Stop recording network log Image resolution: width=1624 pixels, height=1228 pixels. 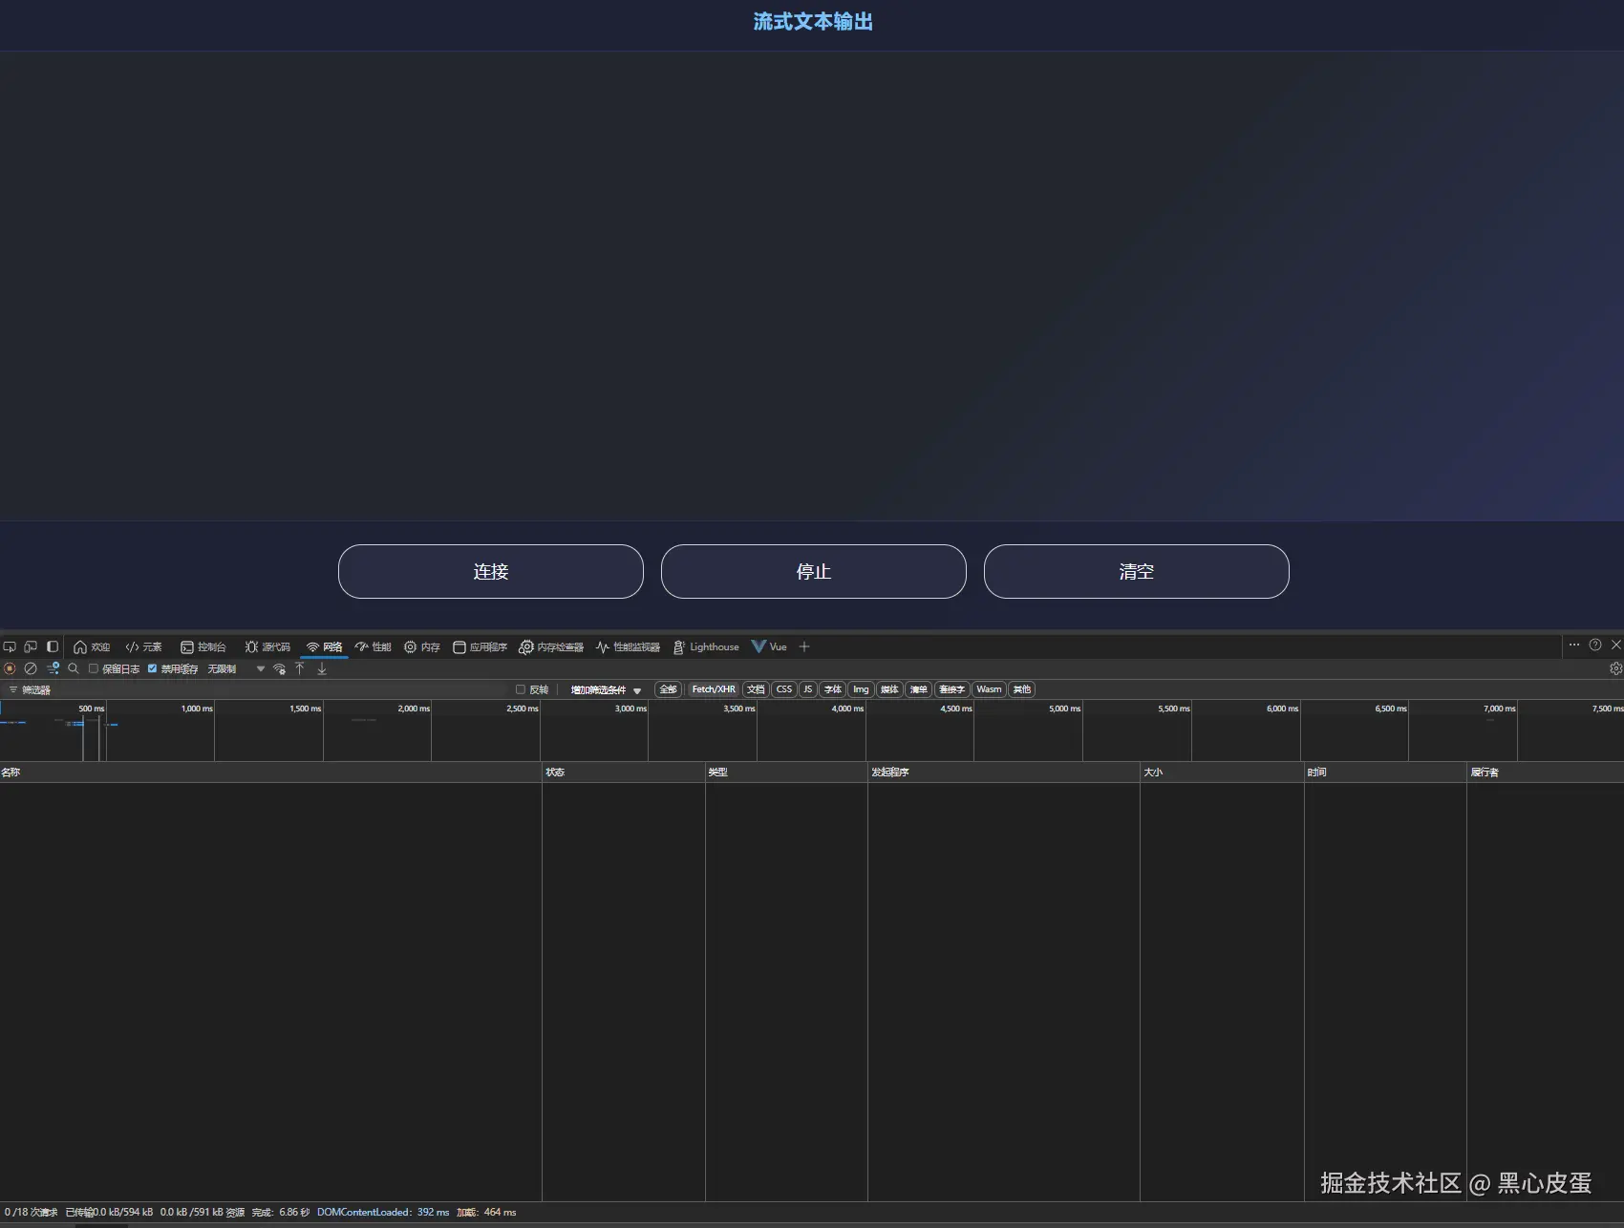(x=9, y=668)
